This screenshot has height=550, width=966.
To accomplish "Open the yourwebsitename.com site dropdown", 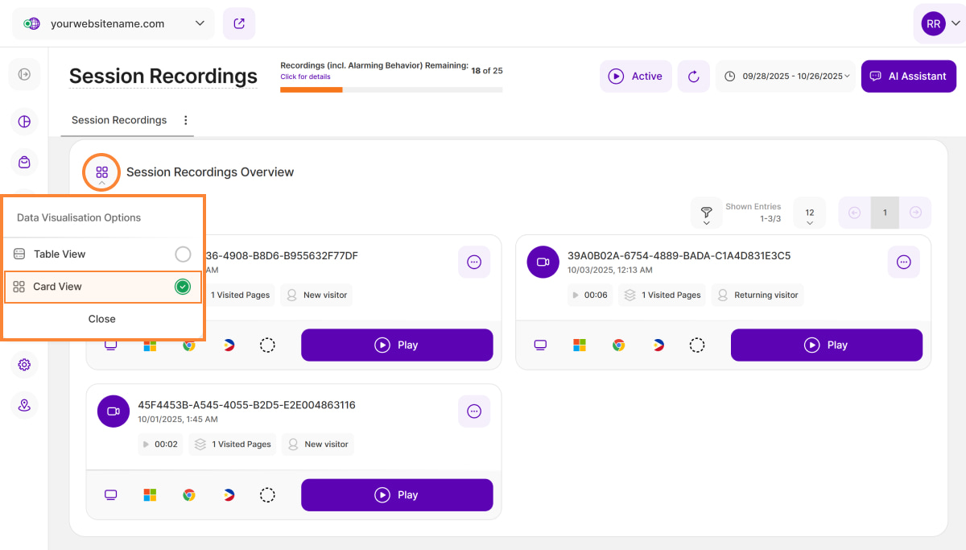I will [114, 24].
